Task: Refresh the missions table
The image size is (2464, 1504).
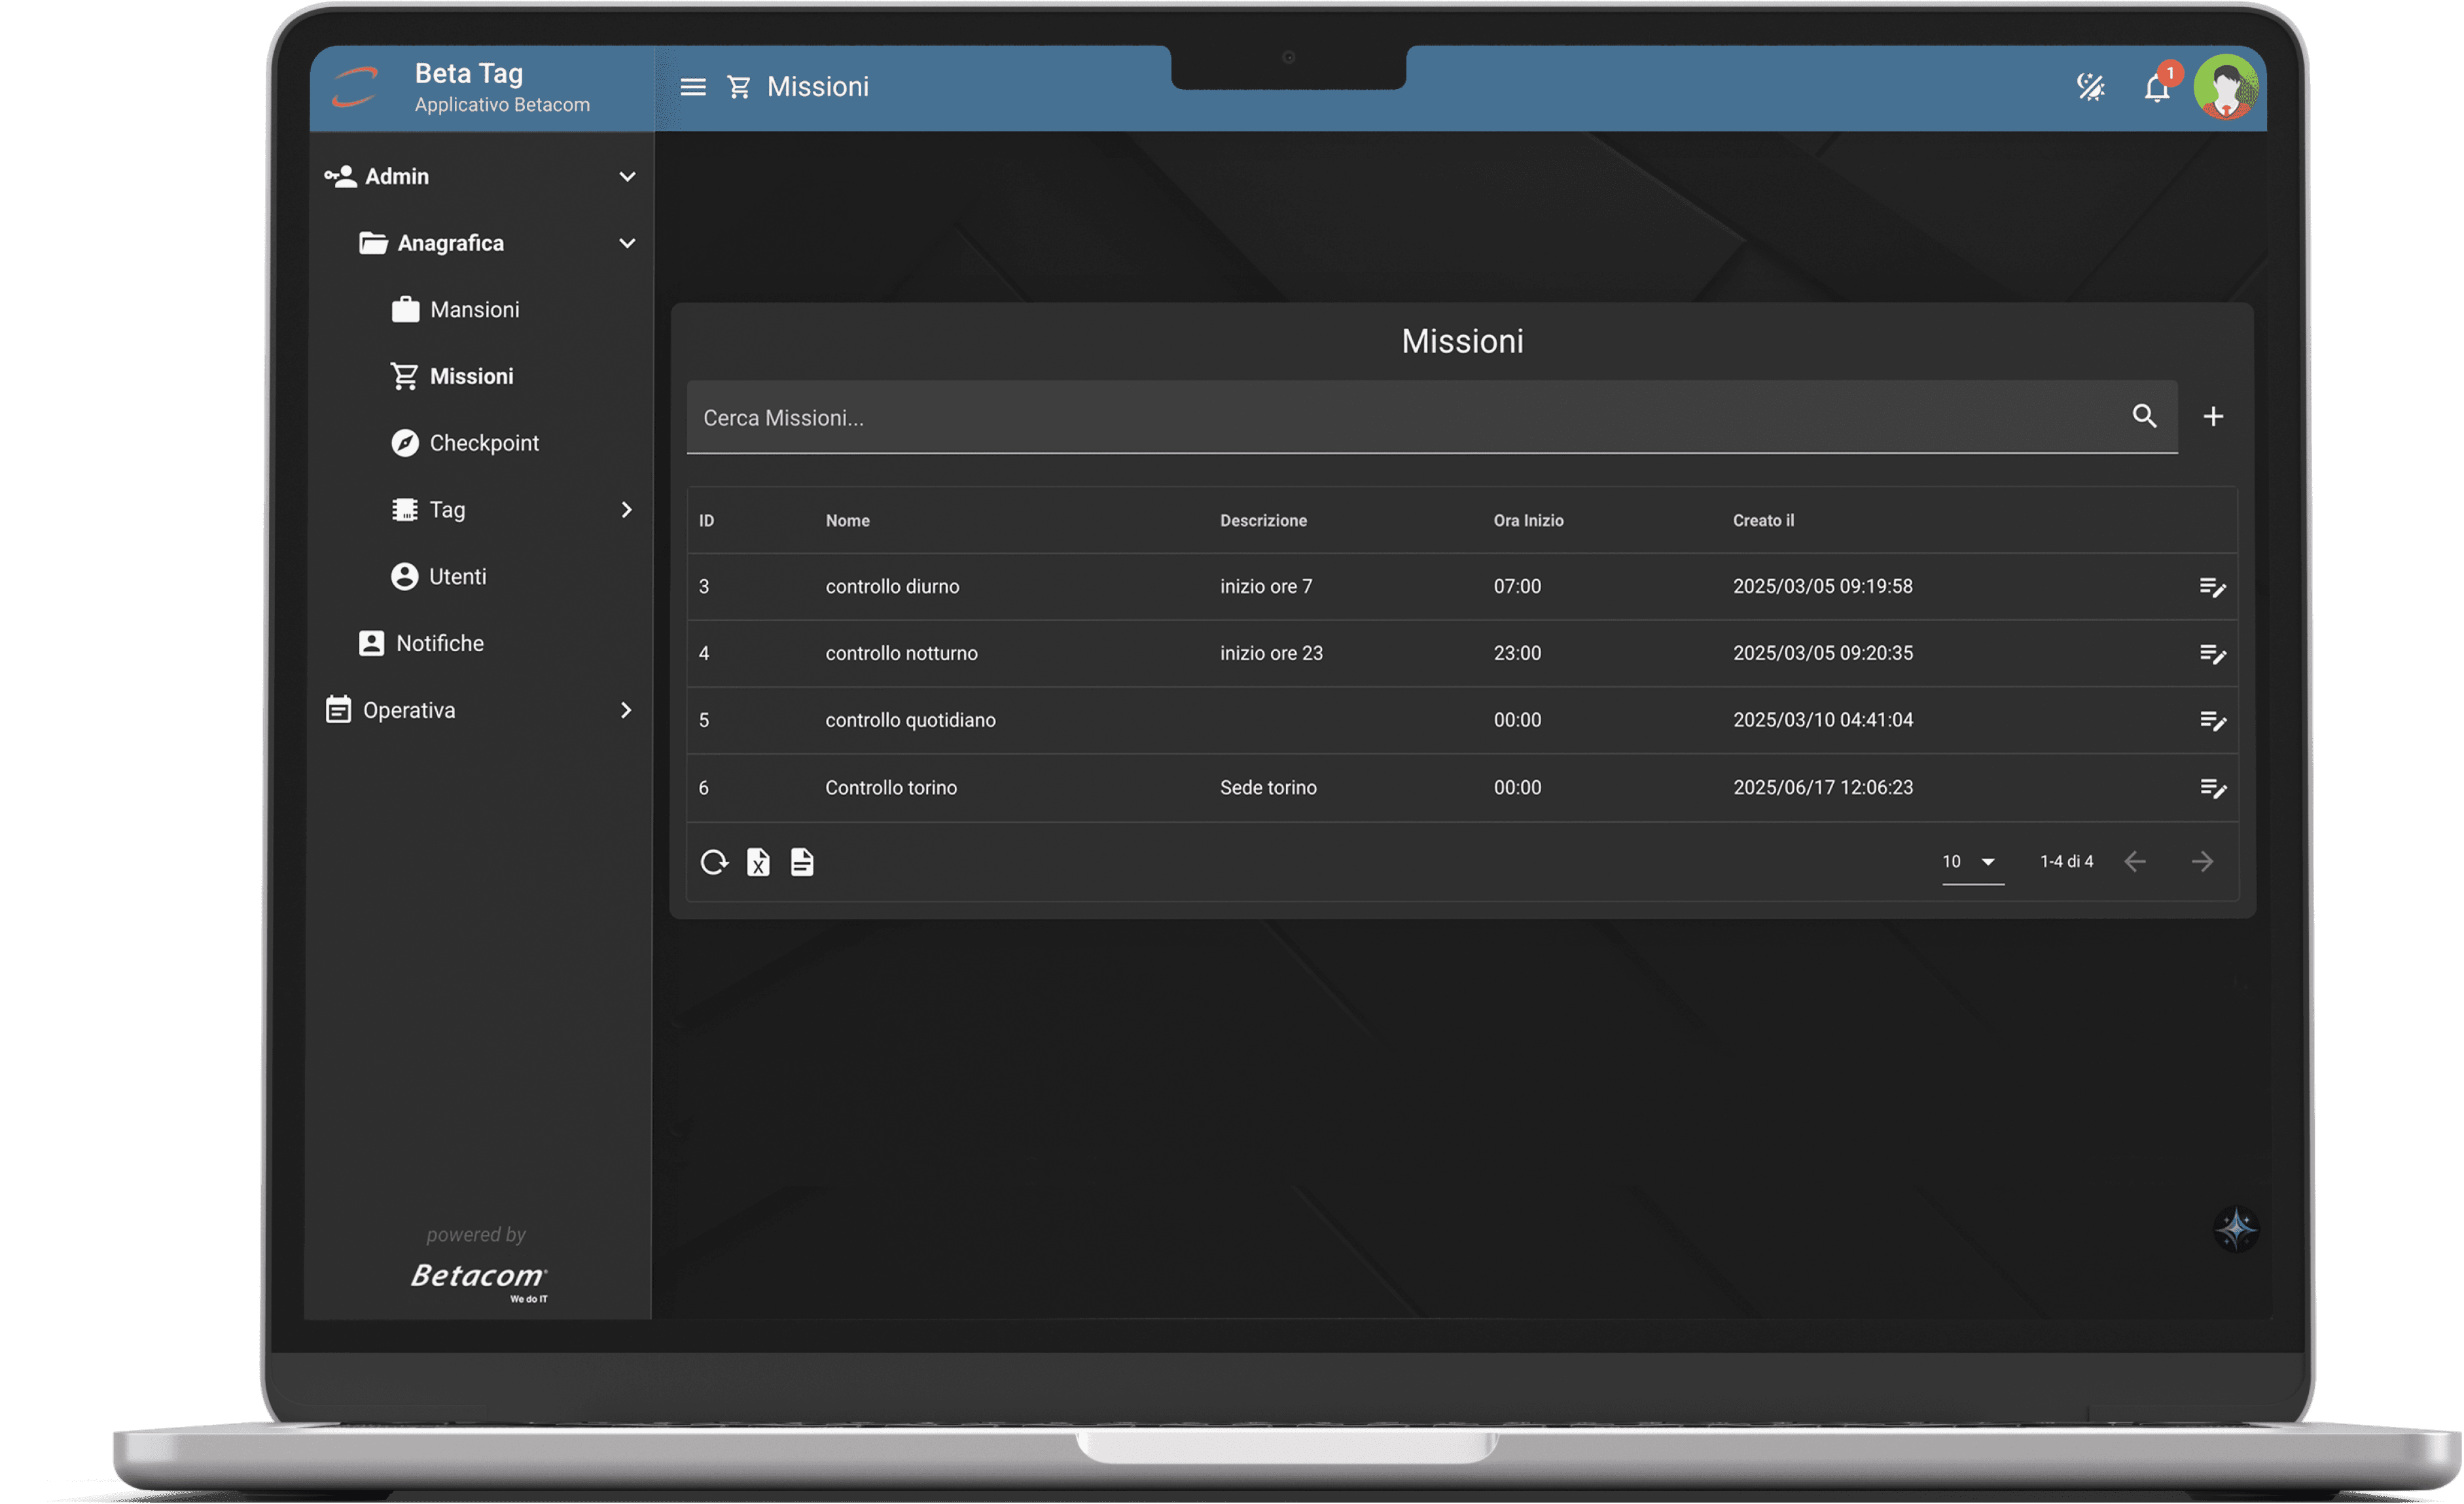Action: pyautogui.click(x=714, y=862)
